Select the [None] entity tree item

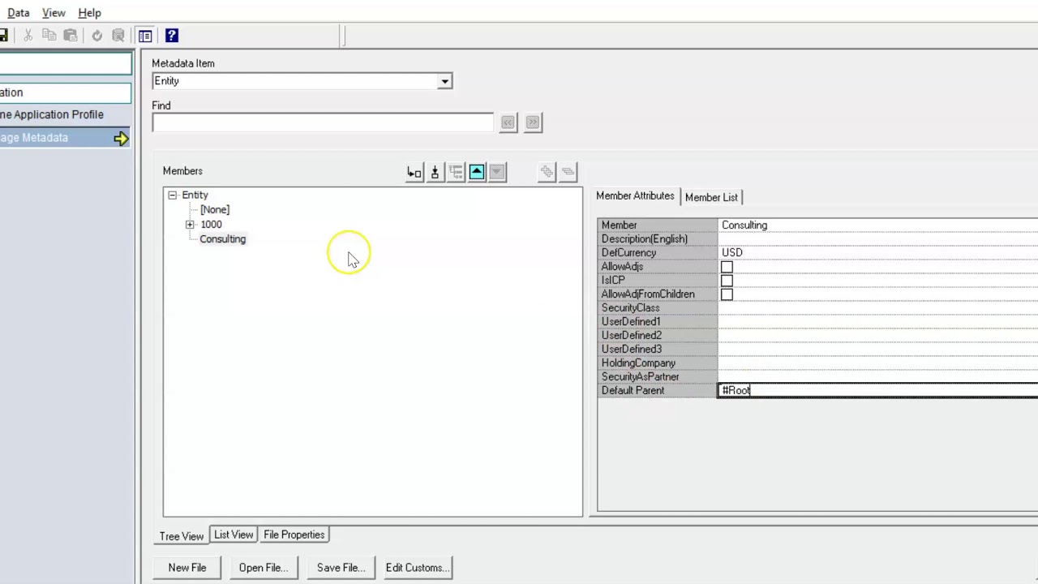pos(215,210)
